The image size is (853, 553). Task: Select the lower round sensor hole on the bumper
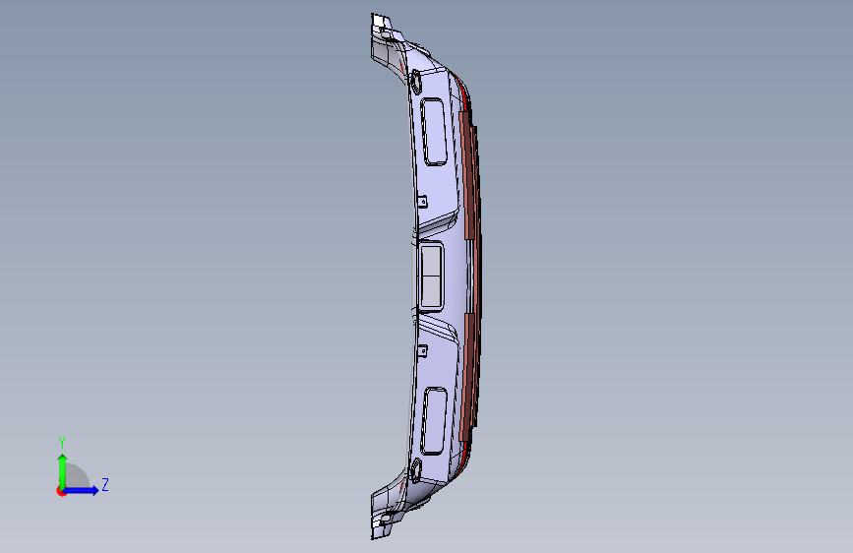(415, 470)
